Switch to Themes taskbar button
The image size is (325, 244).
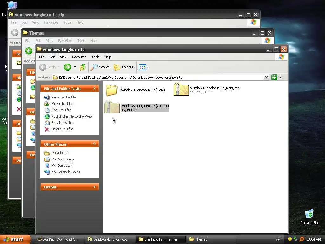211,239
